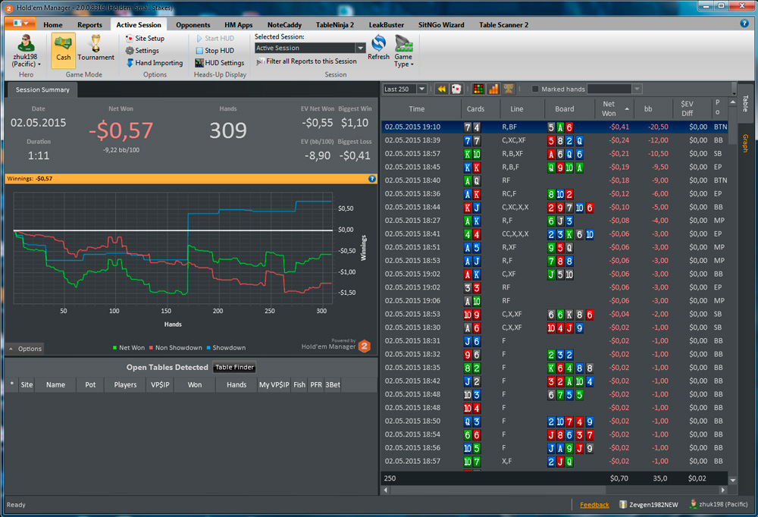
Task: Open Hand Importing
Action: click(154, 63)
